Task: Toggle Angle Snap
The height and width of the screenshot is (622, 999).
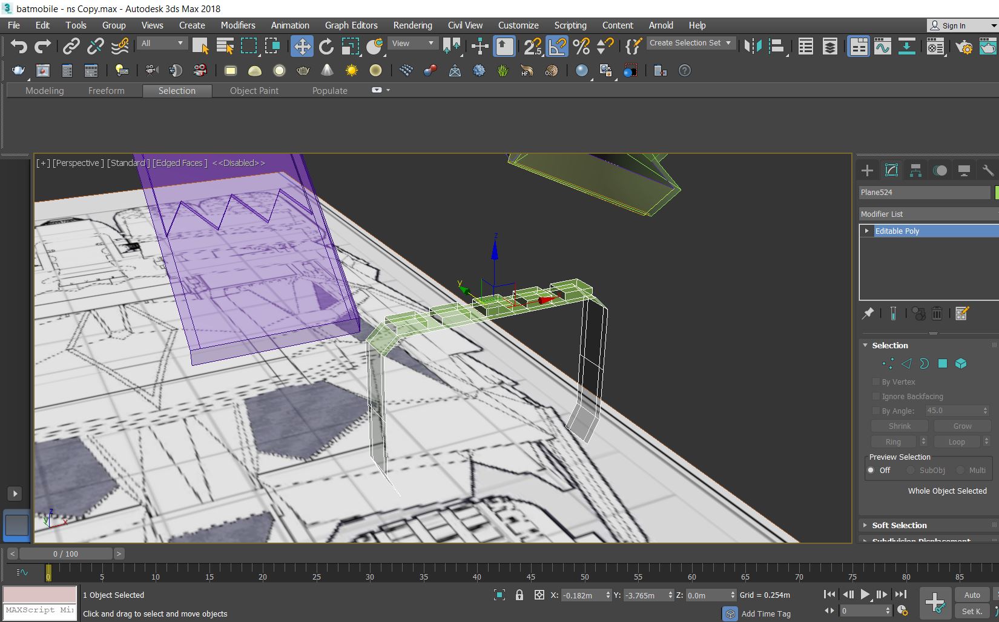Action: click(x=557, y=46)
